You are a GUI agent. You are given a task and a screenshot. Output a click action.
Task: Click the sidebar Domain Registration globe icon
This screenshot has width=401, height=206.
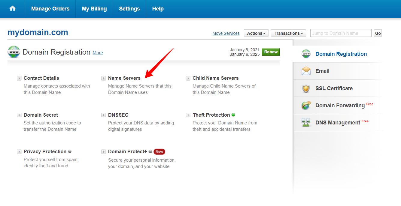click(306, 54)
